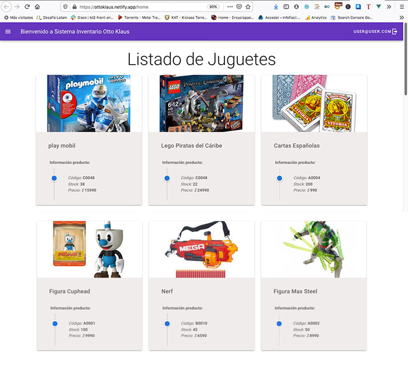Click the browser home icon

[37, 7]
